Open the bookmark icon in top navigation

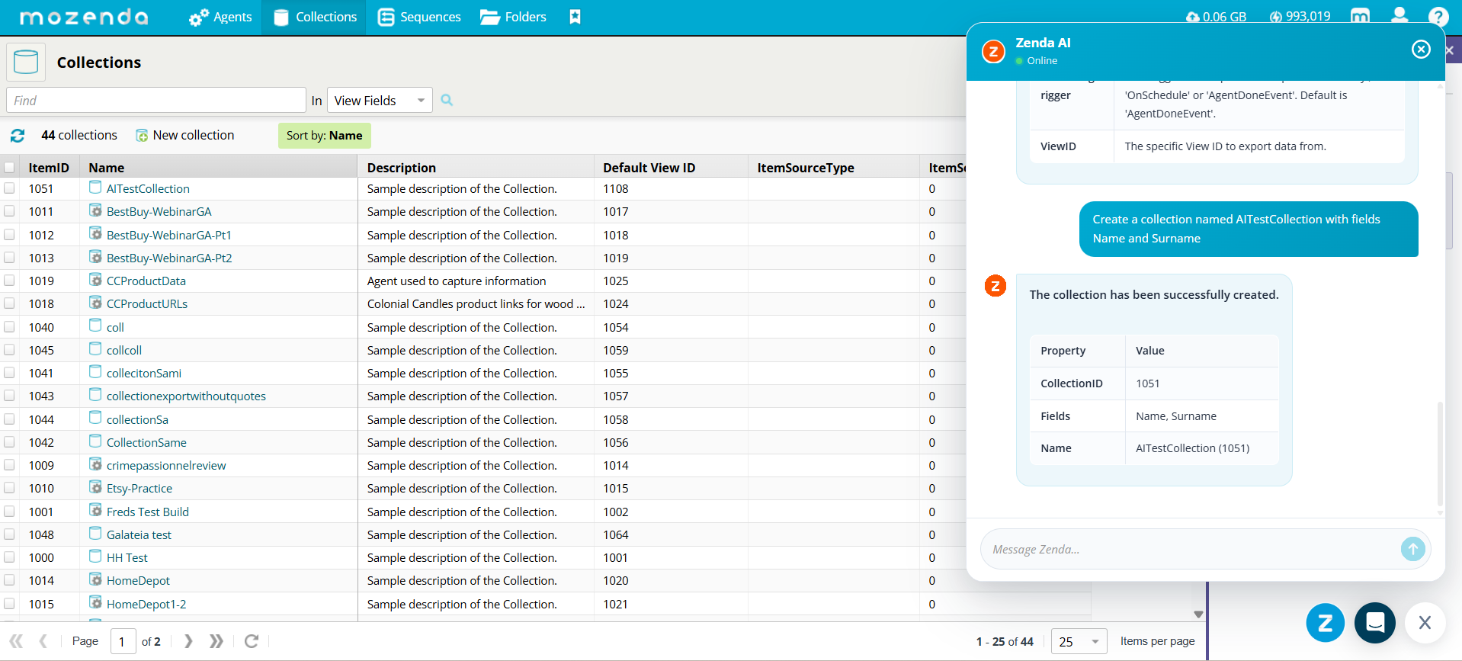tap(576, 17)
